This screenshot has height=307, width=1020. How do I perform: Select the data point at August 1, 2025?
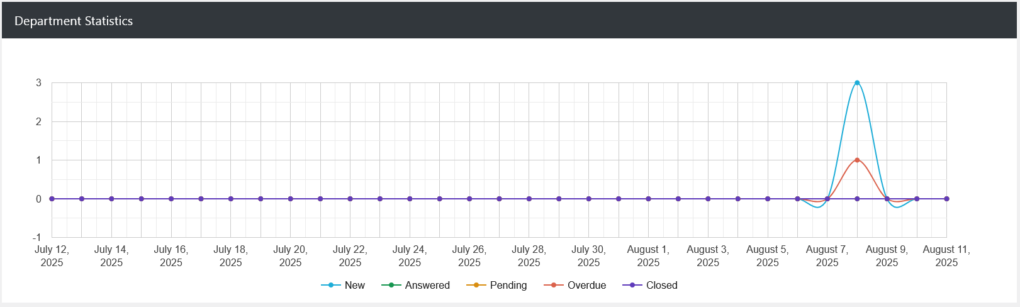coord(648,199)
